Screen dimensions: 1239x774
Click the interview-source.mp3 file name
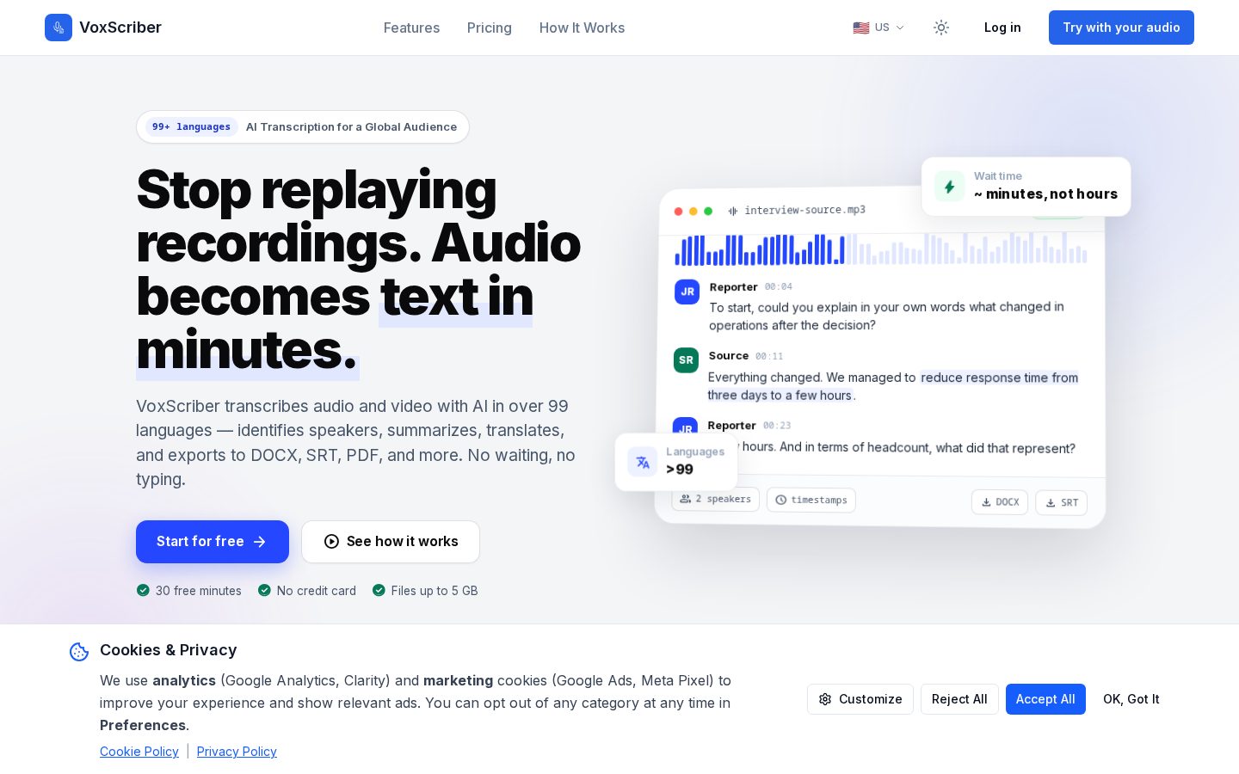click(x=804, y=210)
